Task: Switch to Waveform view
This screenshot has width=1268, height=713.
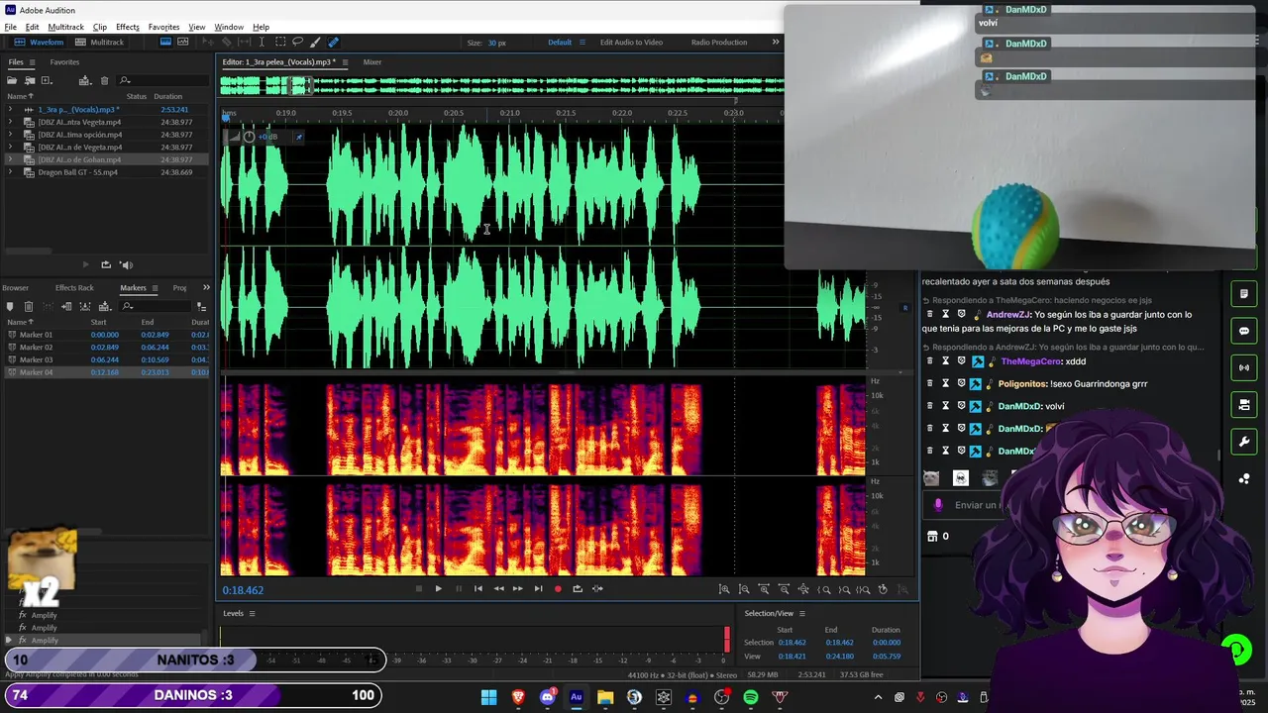Action: point(39,43)
